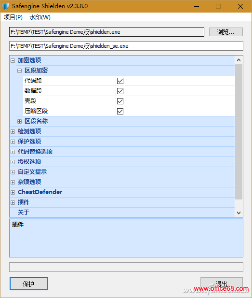Click the scroll up arrow of options list
Image resolution: width=252 pixels, height=298 pixels.
click(239, 60)
